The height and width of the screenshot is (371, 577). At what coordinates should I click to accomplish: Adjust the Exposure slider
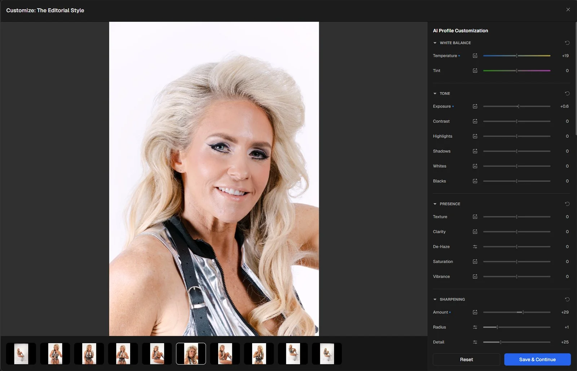517,106
